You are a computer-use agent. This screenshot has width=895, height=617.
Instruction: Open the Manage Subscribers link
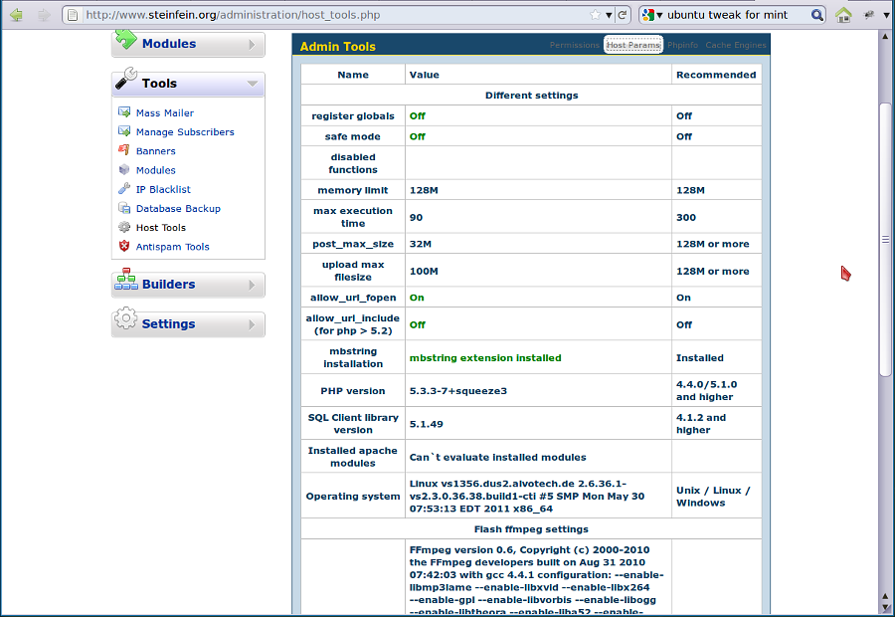pos(185,132)
